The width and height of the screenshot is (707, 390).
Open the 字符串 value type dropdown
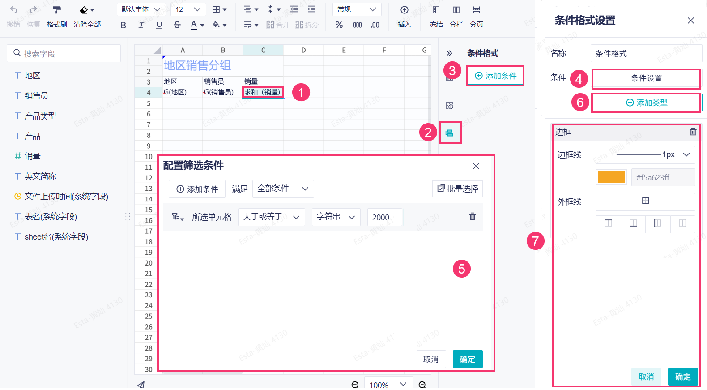(336, 217)
